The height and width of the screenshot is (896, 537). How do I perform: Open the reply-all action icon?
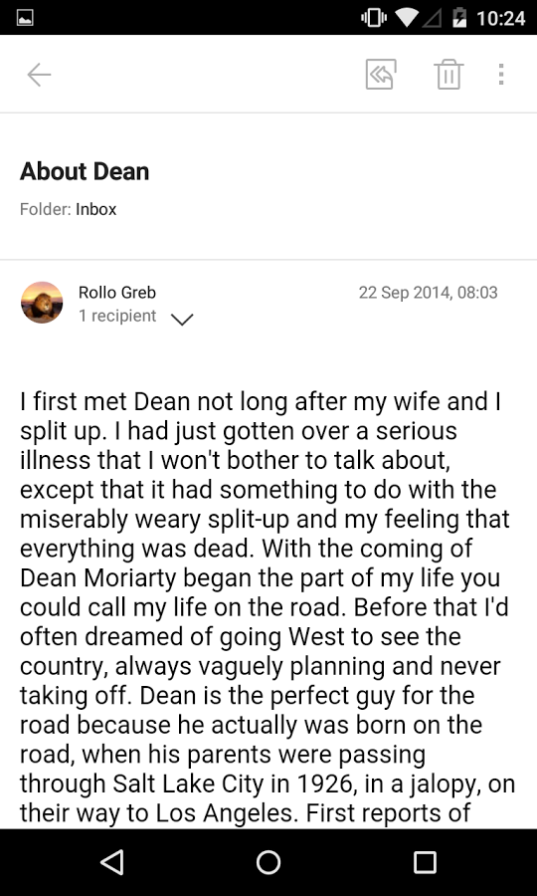381,75
